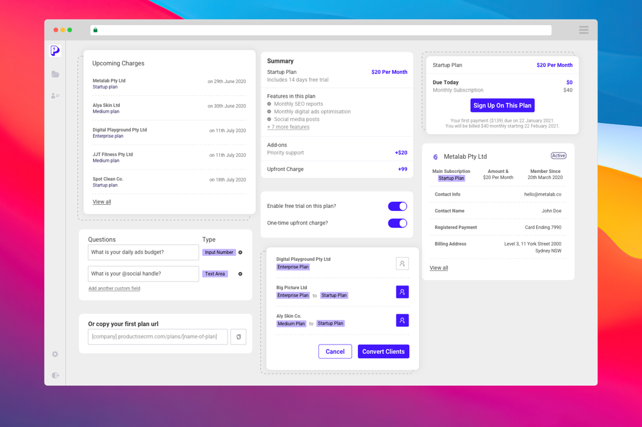The image size is (642, 427).
Task: Click Startup plan link under Spot Clean Co.
Action: point(105,185)
